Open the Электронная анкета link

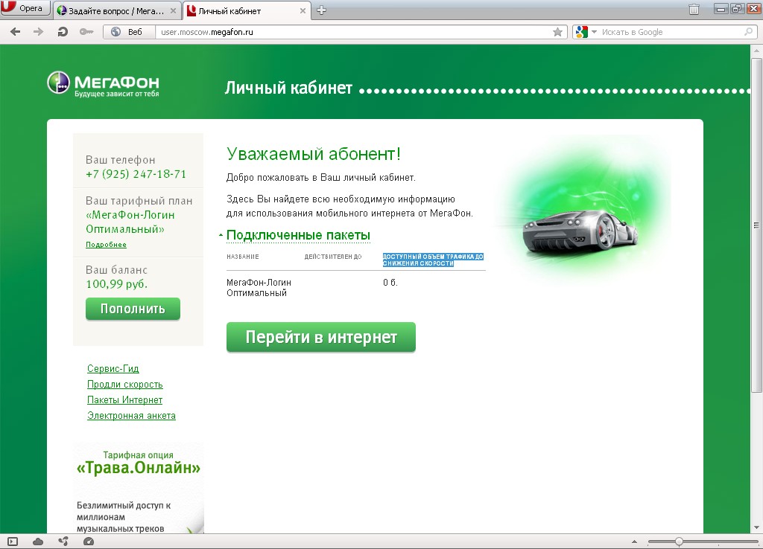[131, 415]
